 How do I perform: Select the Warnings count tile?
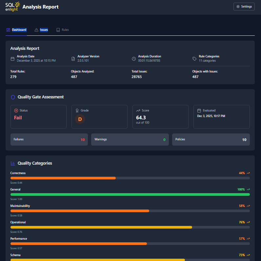tap(130, 139)
